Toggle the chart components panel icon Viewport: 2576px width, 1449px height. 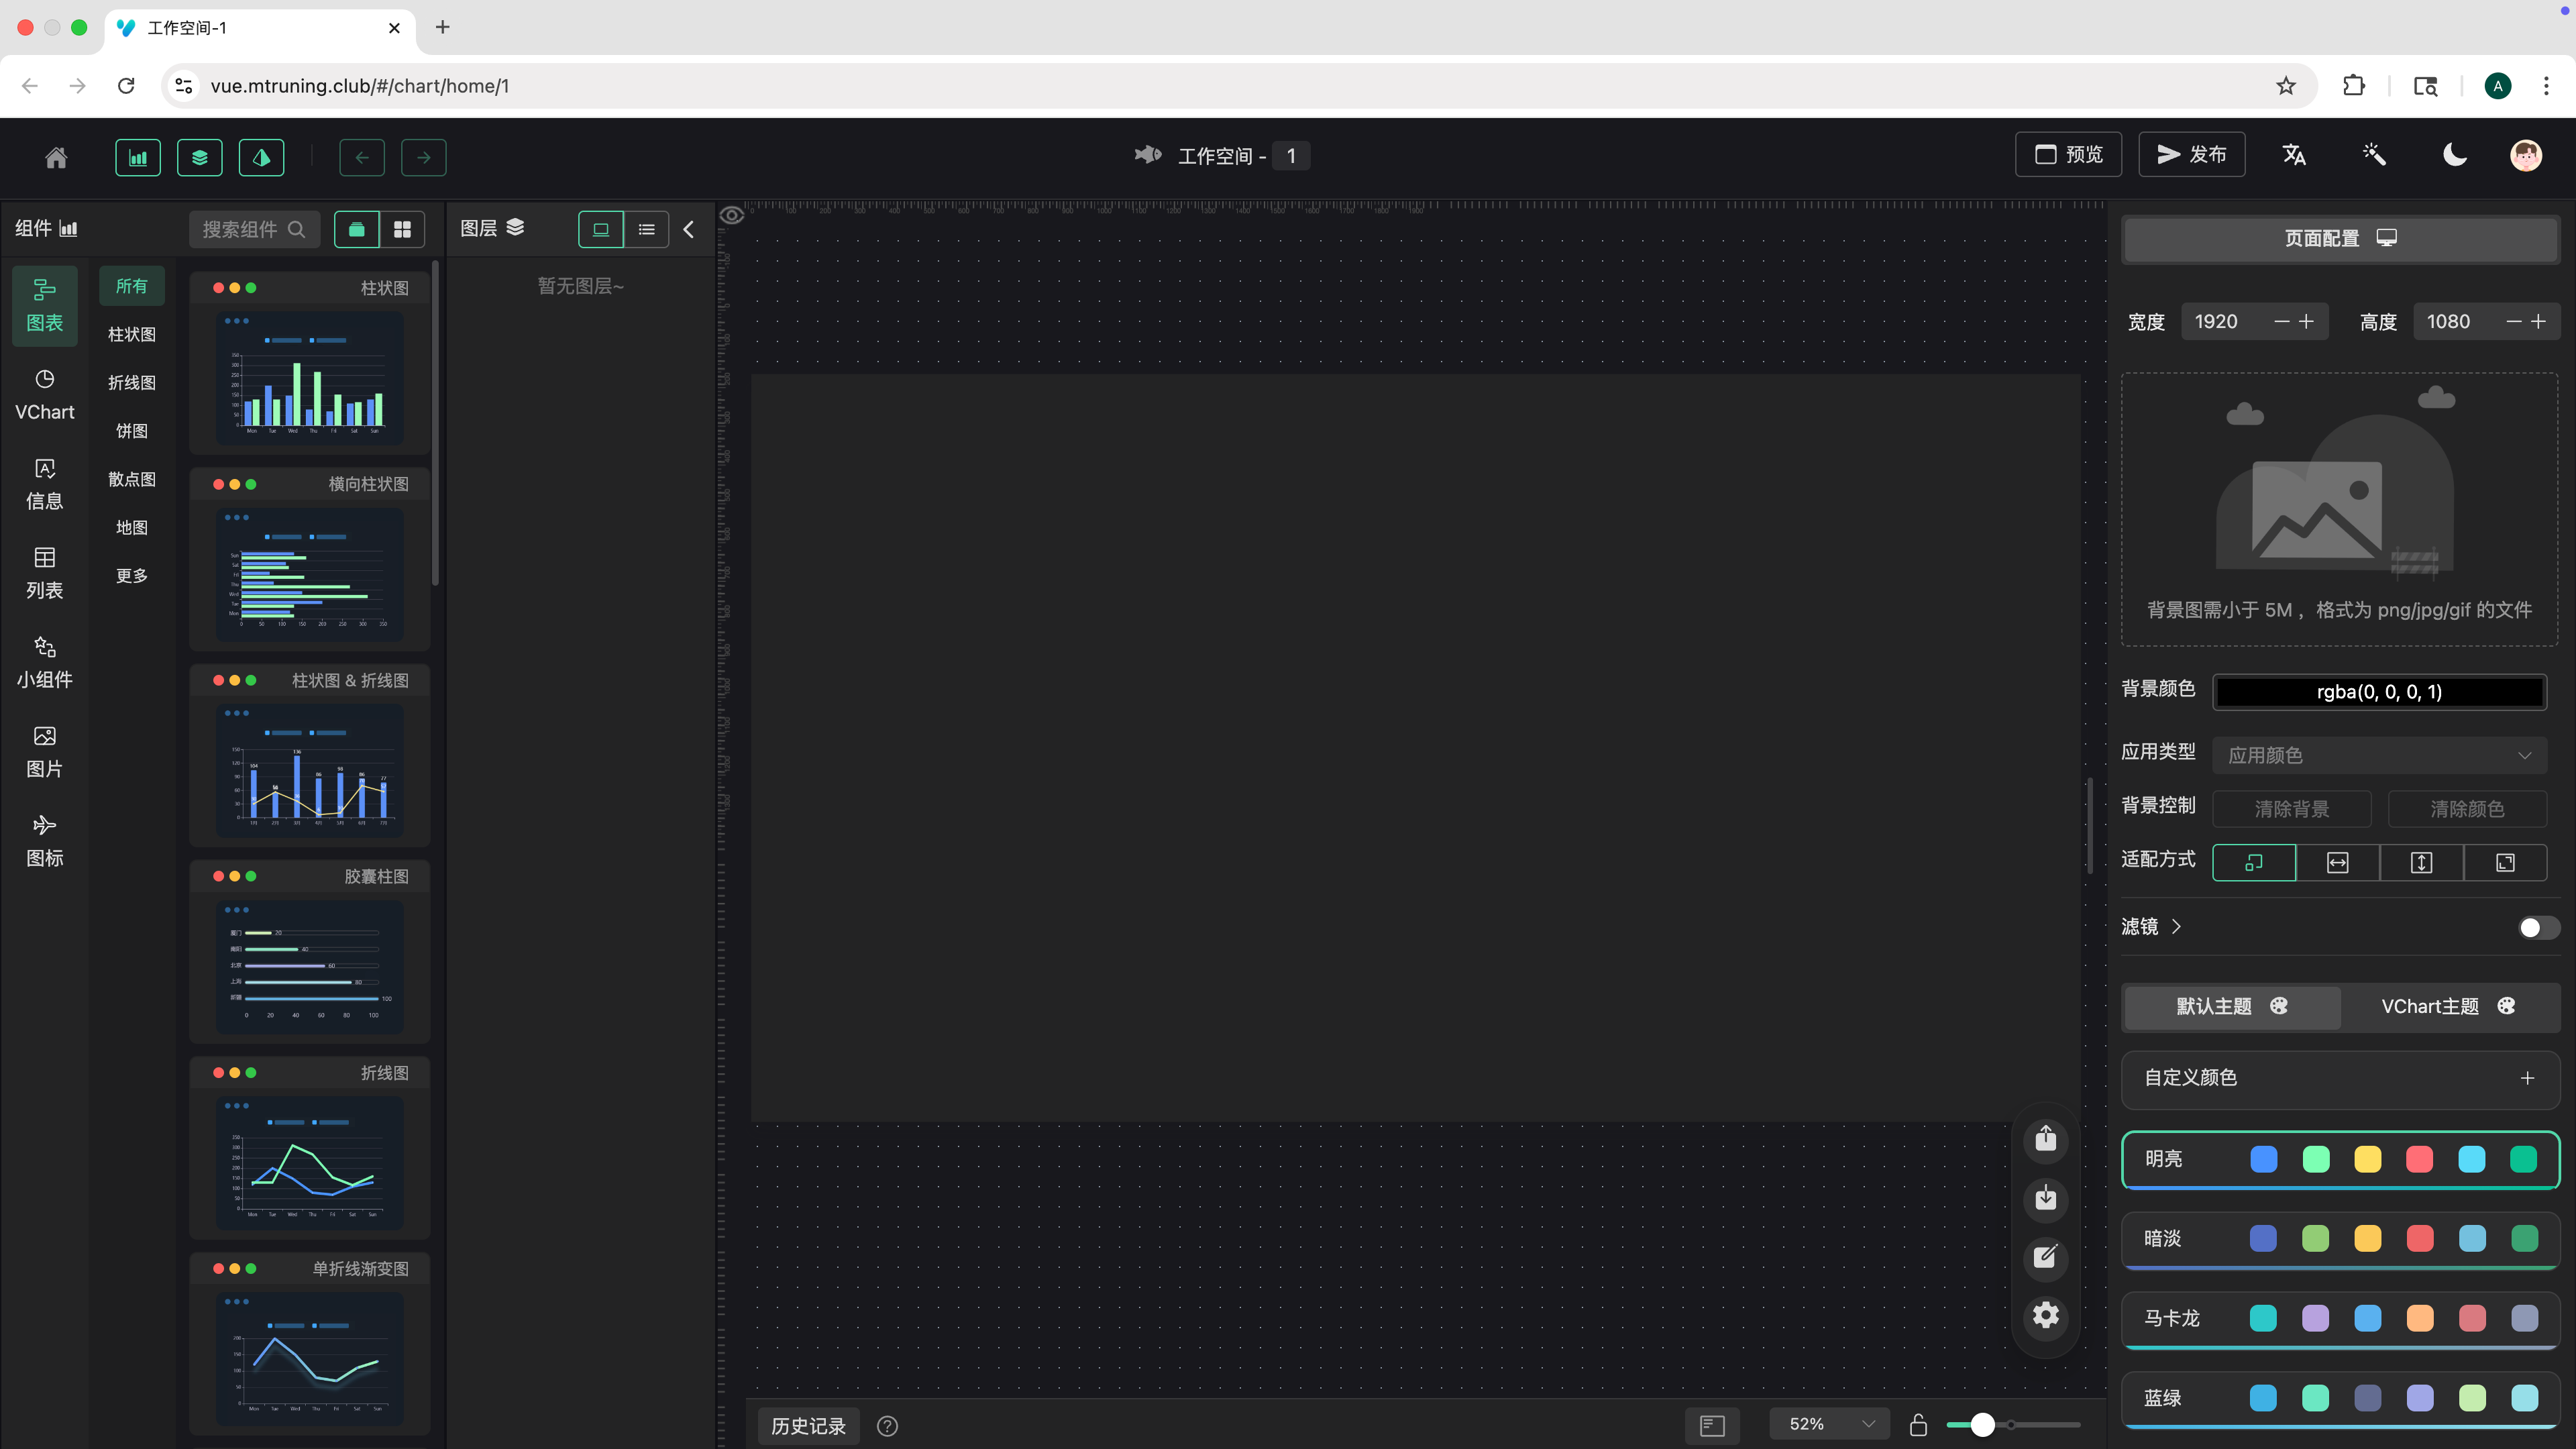(138, 157)
